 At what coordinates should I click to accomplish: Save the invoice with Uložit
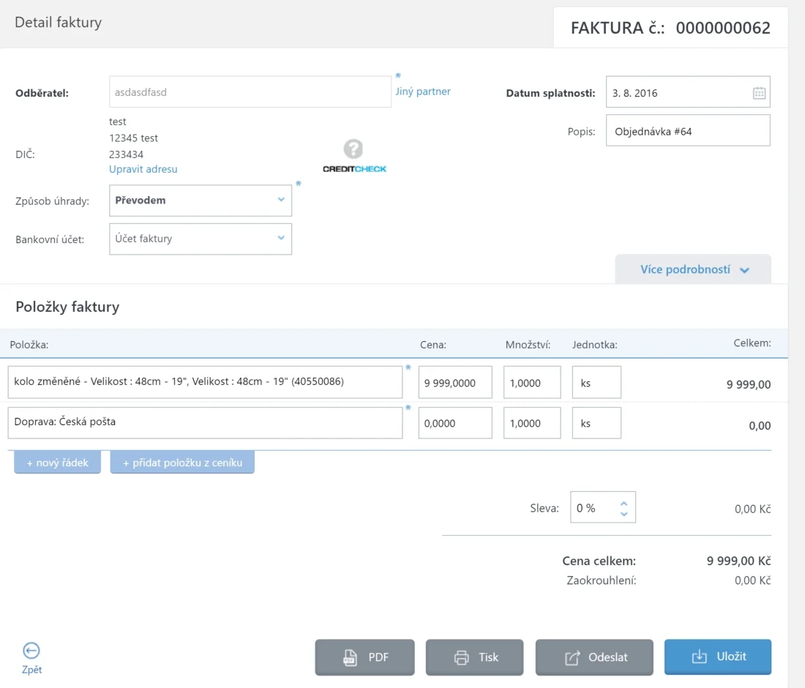click(x=717, y=657)
